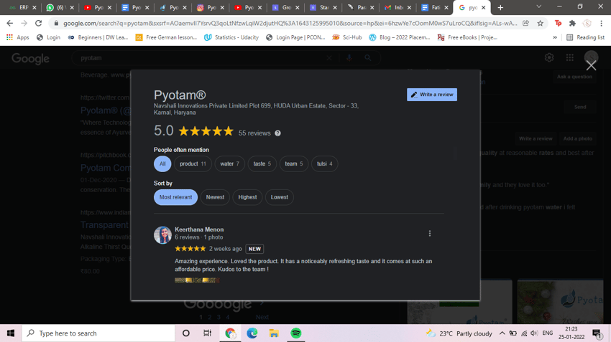Image resolution: width=611 pixels, height=342 pixels.
Task: Open Keerthana Menon review options menu
Action: pyautogui.click(x=429, y=233)
